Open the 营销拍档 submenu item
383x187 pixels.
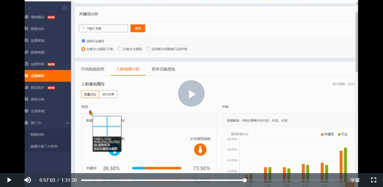tap(37, 135)
